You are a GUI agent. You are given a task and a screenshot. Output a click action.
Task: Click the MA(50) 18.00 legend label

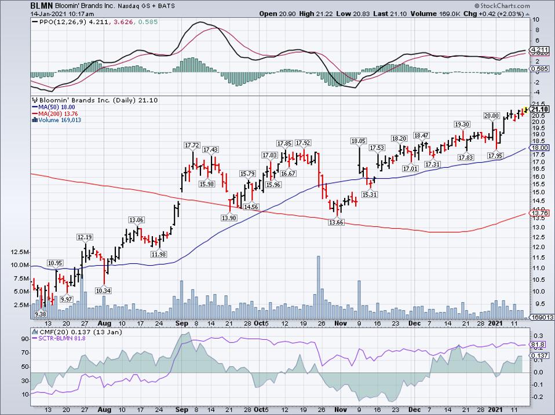(x=57, y=107)
